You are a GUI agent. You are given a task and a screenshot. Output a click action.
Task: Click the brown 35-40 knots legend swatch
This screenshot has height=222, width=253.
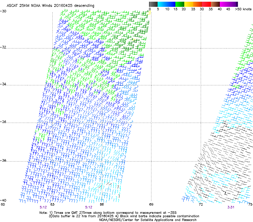coord(215,4)
